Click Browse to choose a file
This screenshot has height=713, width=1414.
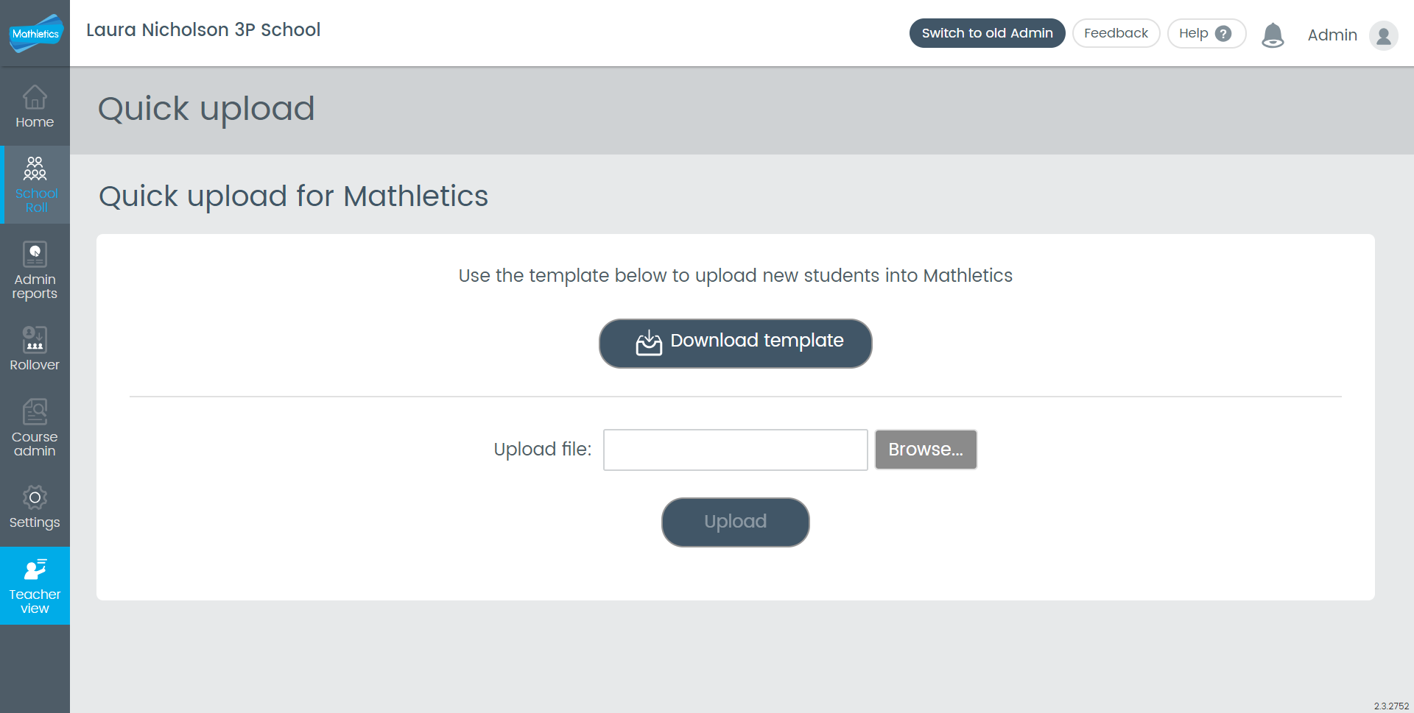coord(926,450)
